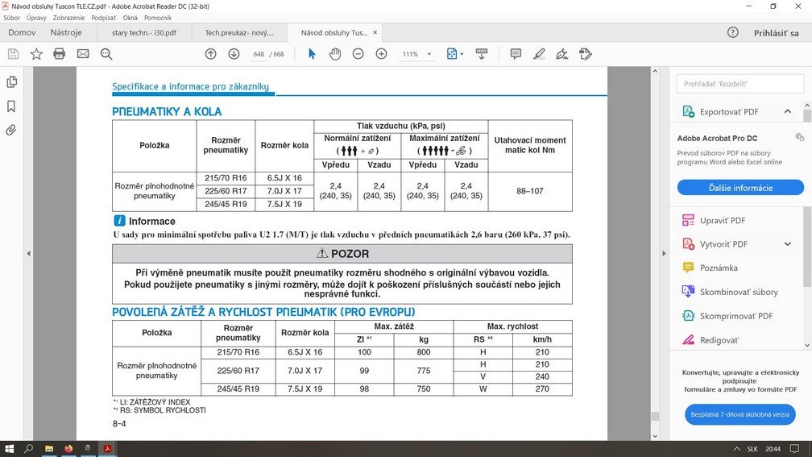The height and width of the screenshot is (457, 812).
Task: Add a comment with speech bubble icon
Action: [516, 54]
